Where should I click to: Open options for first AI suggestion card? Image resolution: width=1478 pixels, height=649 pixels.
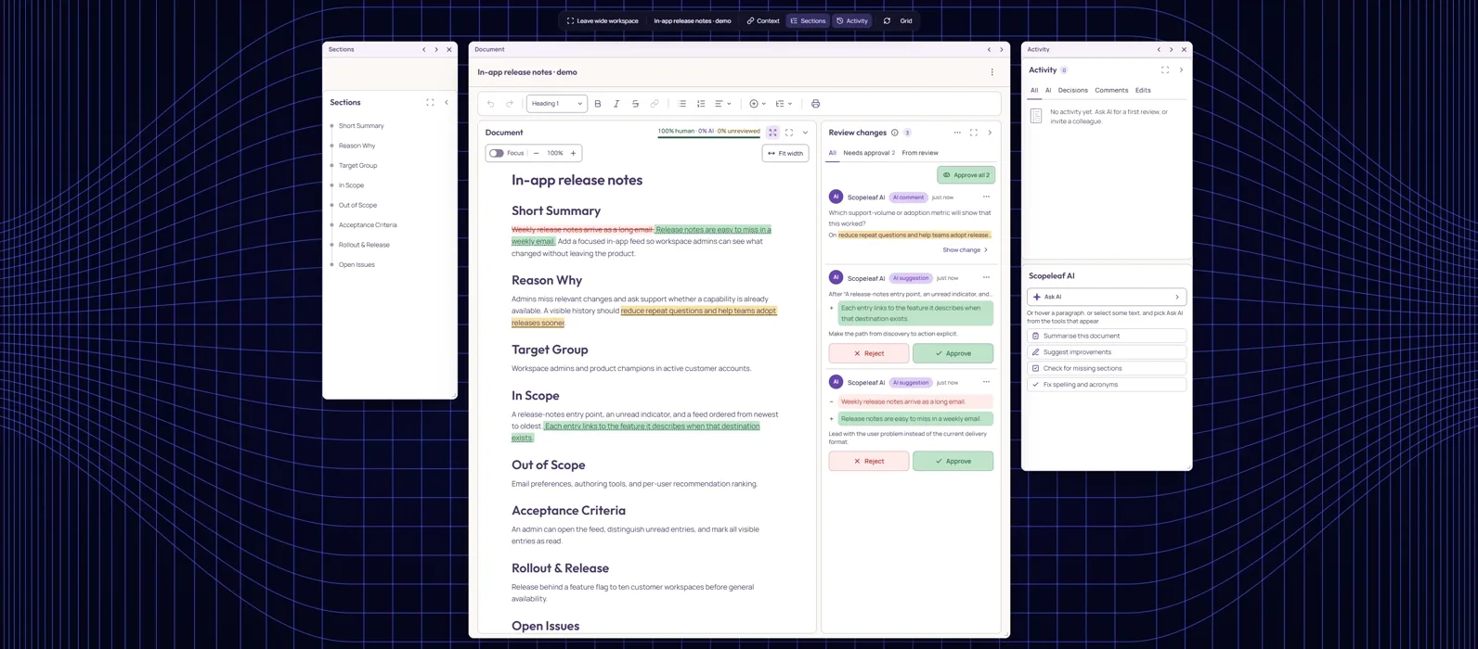986,277
